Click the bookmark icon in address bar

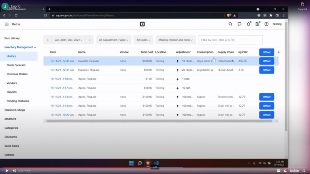(x=45, y=15)
